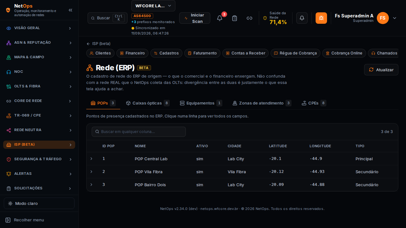
Task: Click the FS user avatar
Action: pyautogui.click(x=383, y=18)
